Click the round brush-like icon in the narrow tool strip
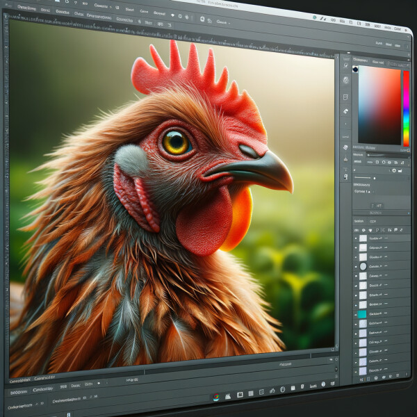This screenshot has height=417, width=417. (345, 80)
